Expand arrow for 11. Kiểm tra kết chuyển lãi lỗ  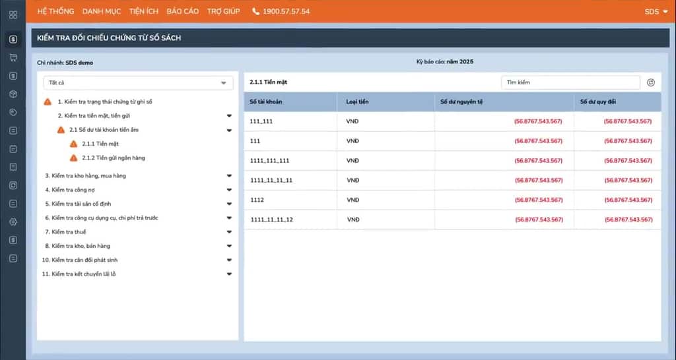click(x=229, y=274)
